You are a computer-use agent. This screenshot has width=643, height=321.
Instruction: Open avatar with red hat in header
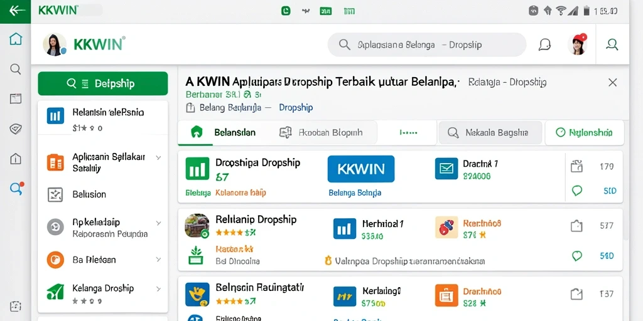pyautogui.click(x=578, y=45)
